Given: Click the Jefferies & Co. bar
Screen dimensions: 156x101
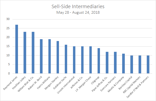Looking at the screenshot, I should (82, 60).
